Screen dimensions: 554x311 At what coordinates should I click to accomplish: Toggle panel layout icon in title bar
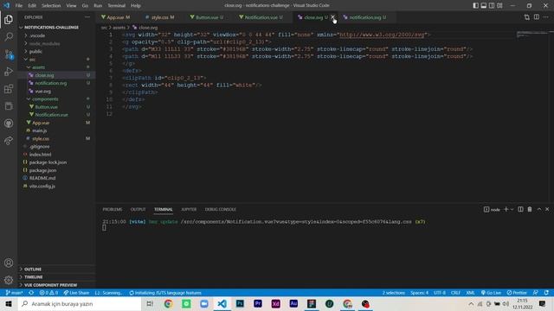[x=483, y=5]
